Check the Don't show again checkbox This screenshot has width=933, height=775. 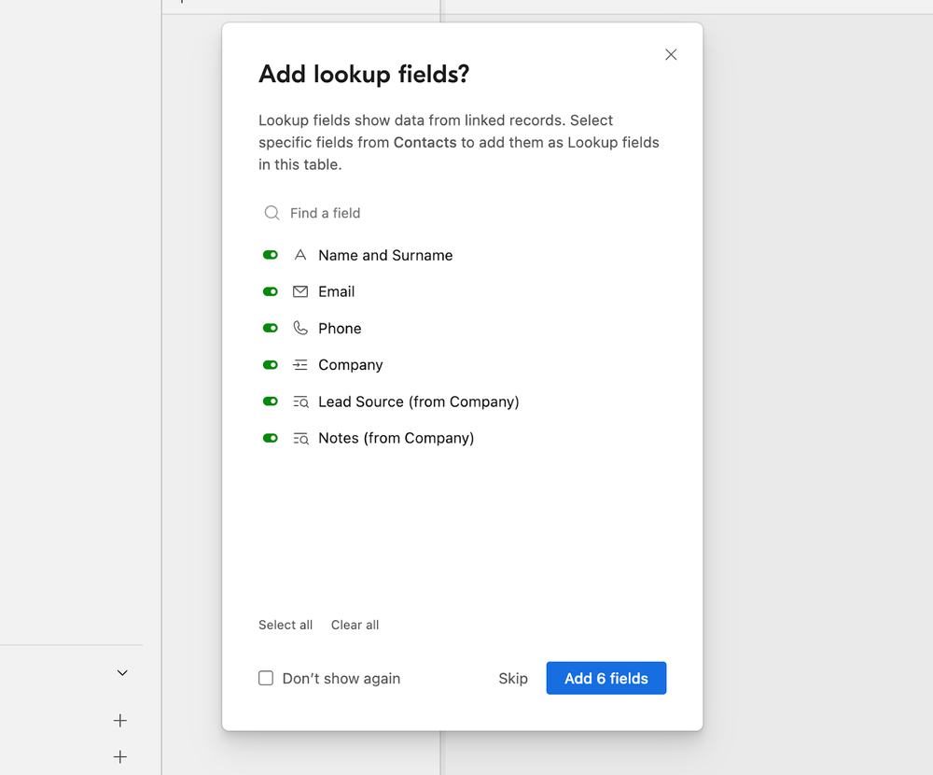pos(266,679)
